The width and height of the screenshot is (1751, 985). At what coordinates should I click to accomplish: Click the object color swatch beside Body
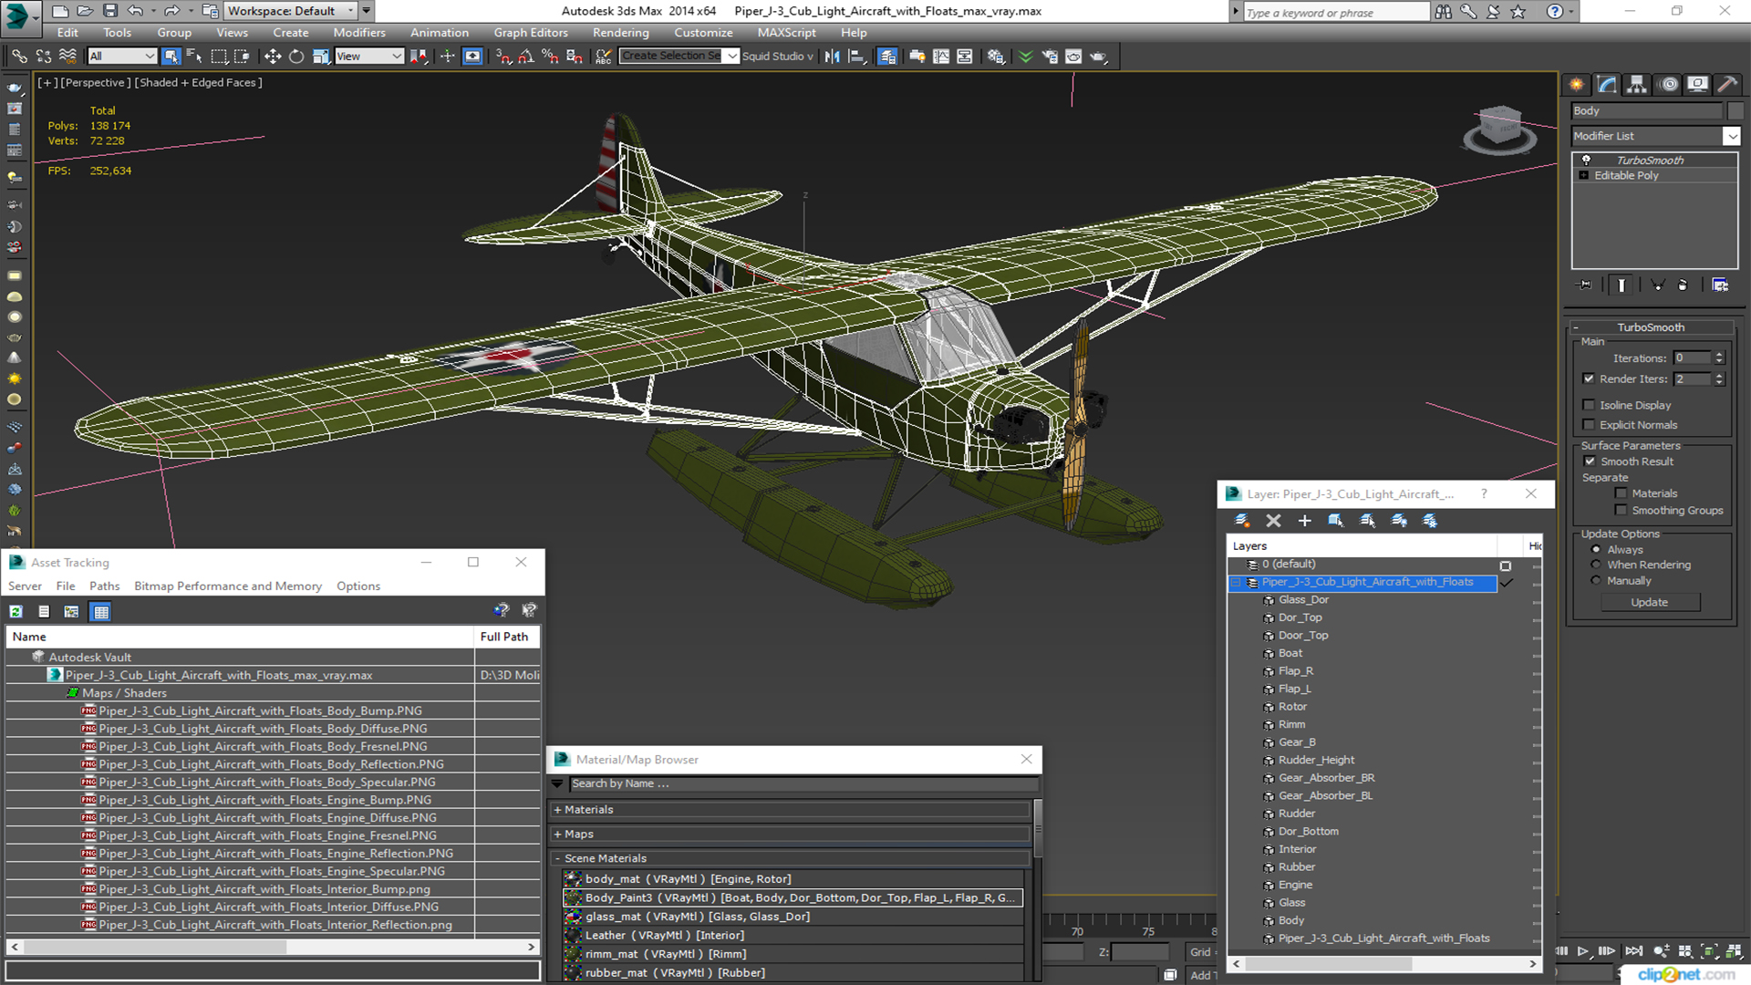click(1734, 111)
